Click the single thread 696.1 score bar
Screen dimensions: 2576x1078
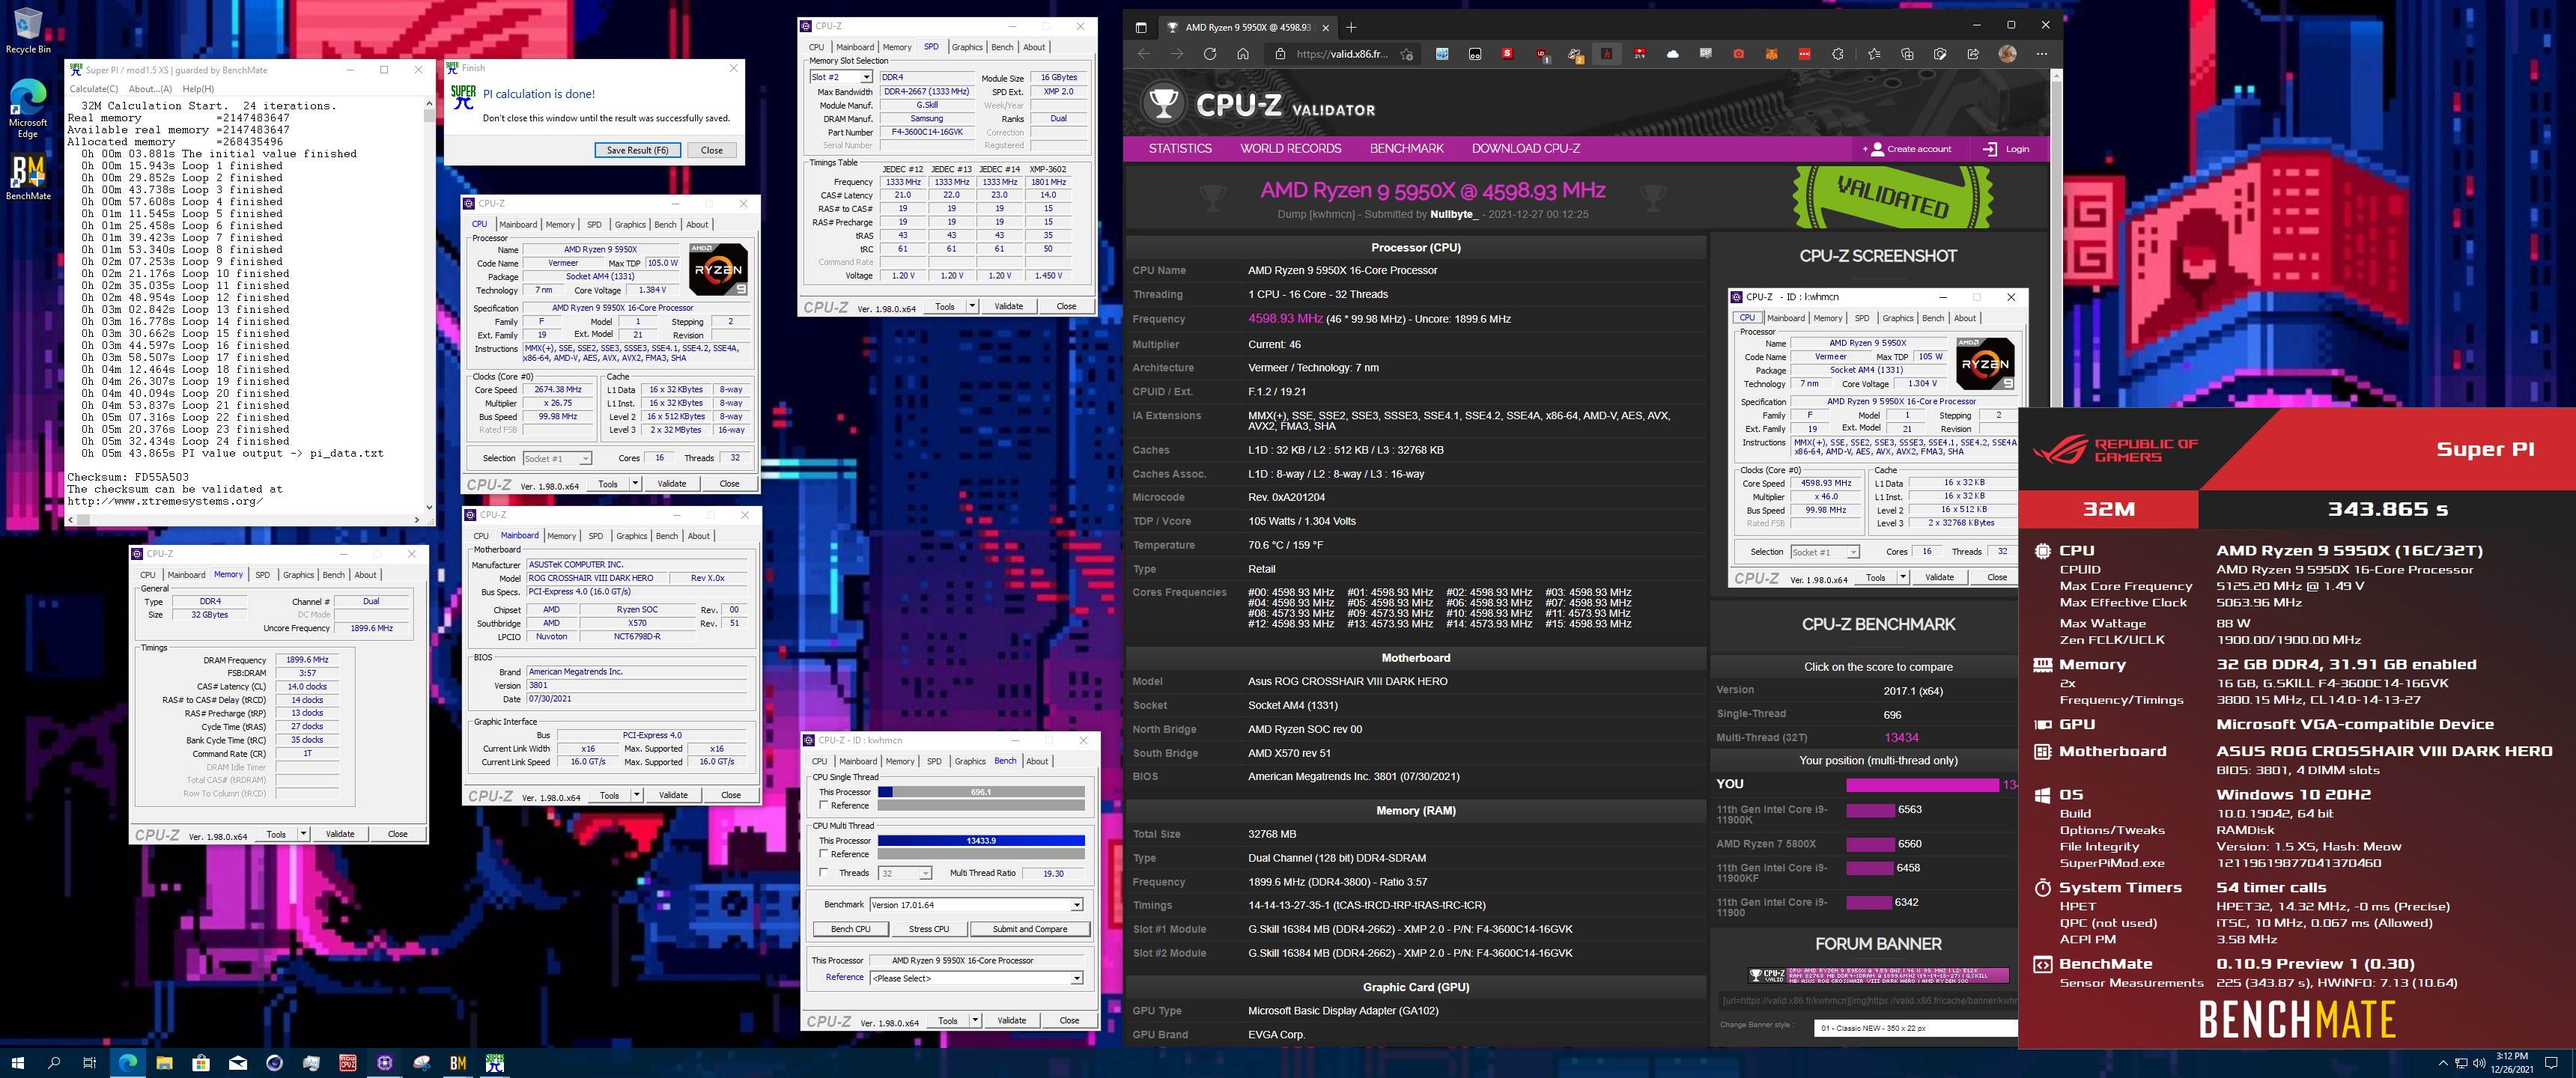click(x=981, y=792)
